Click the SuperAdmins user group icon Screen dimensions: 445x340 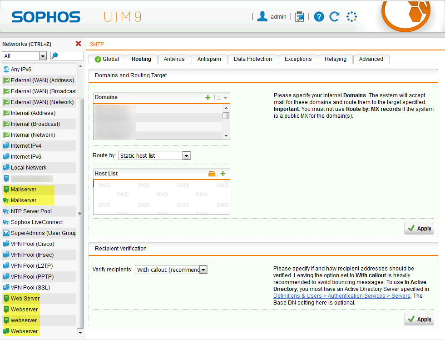click(x=6, y=233)
